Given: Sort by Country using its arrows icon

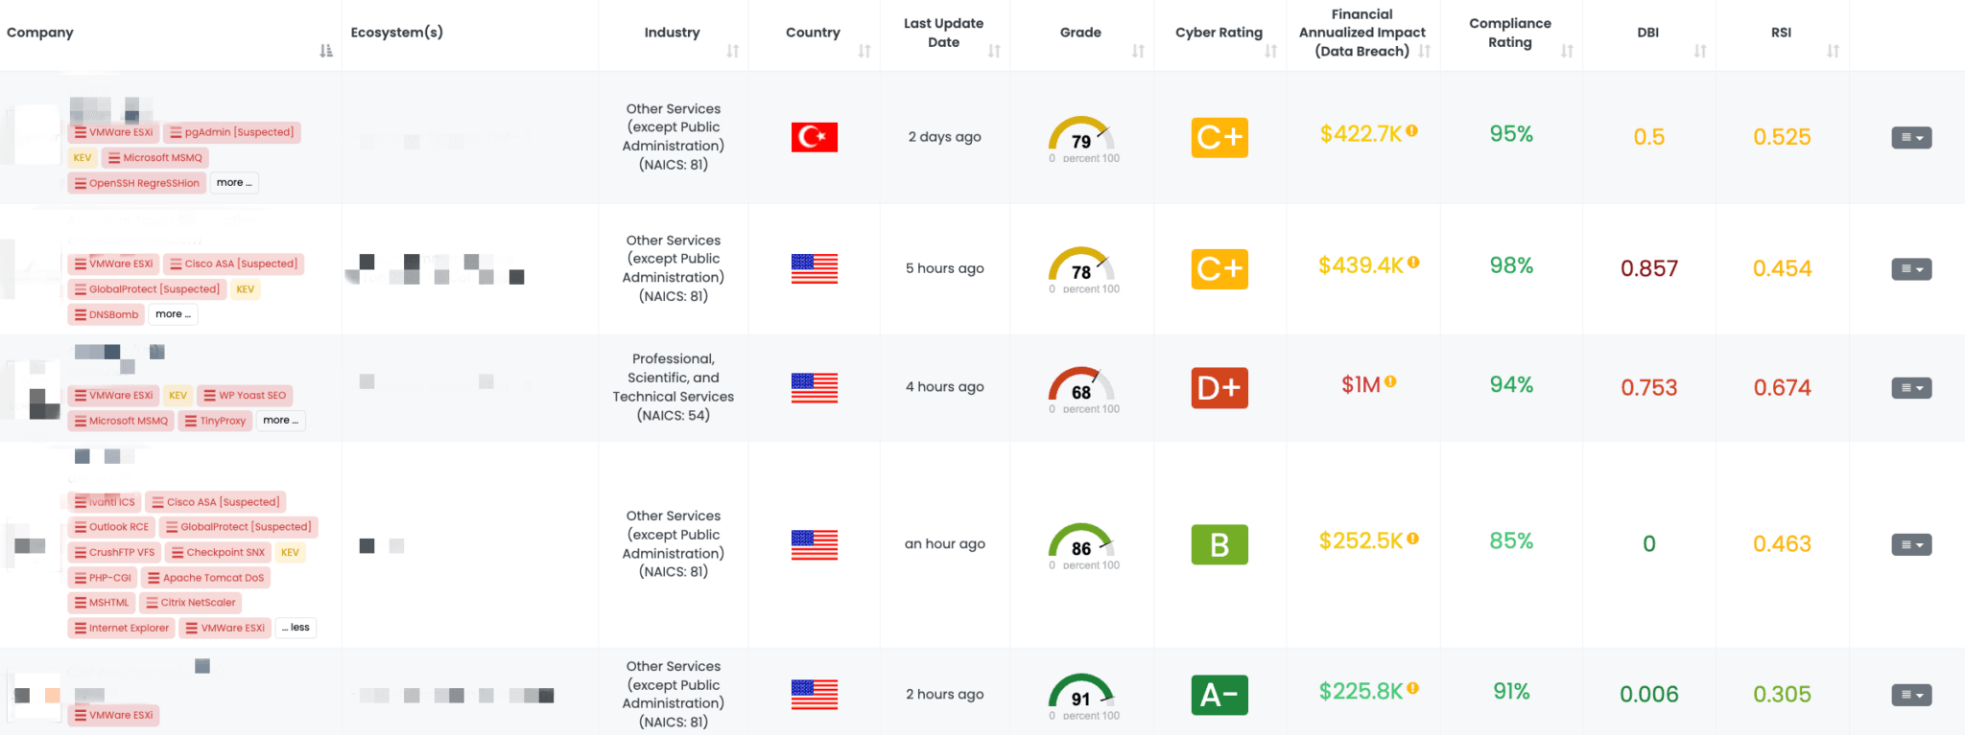Looking at the screenshot, I should tap(864, 51).
